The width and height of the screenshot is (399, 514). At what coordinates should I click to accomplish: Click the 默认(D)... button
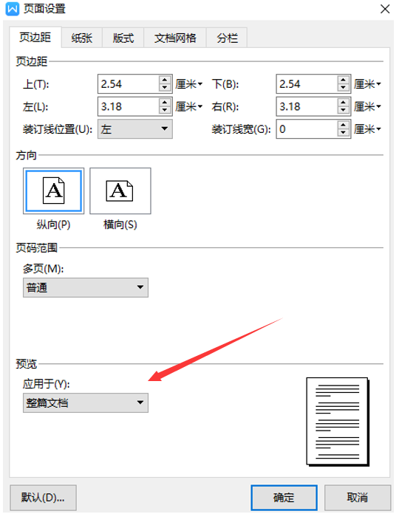click(43, 498)
